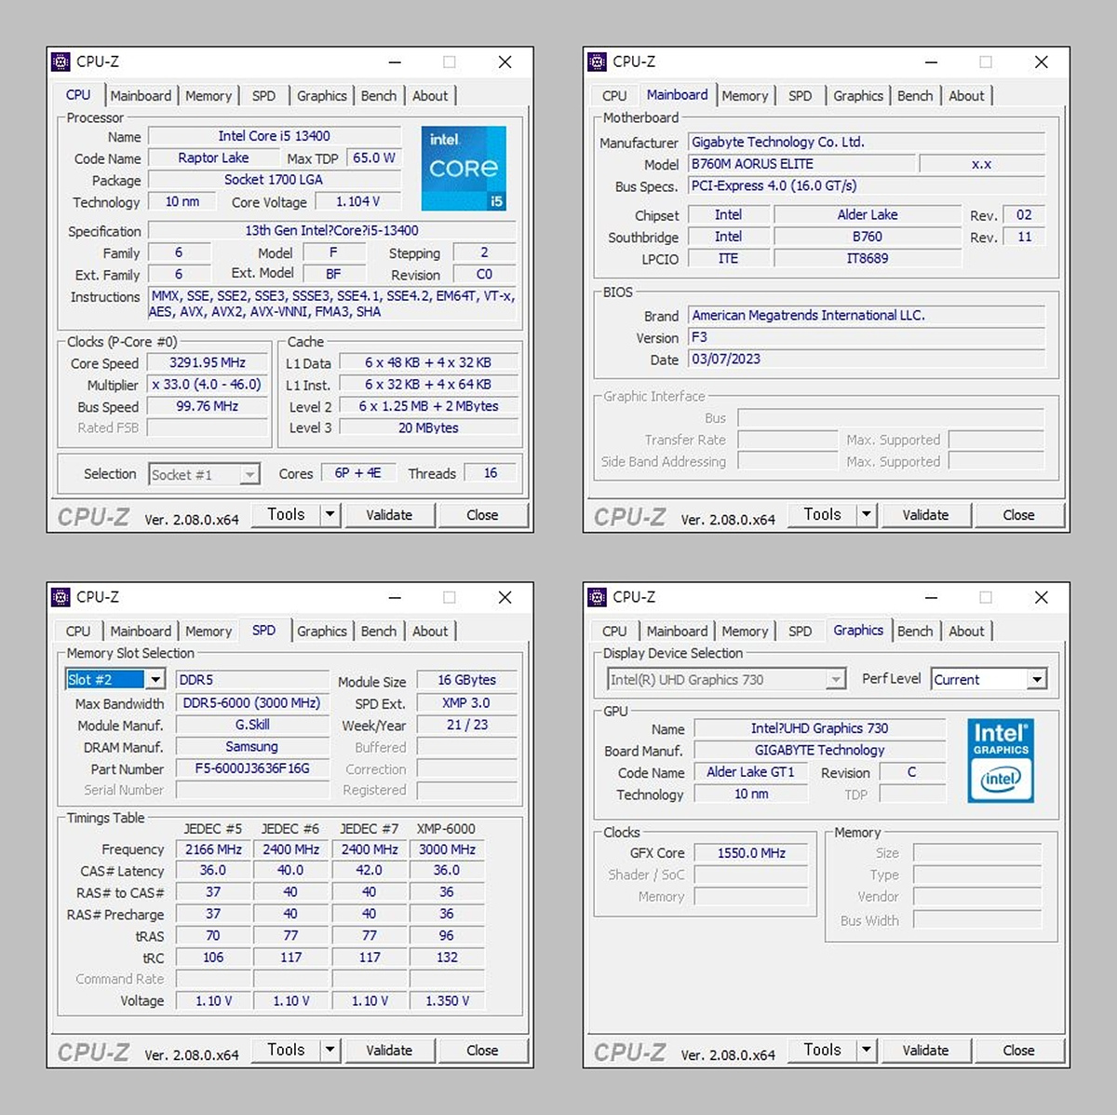The image size is (1117, 1115).
Task: Select About tab in Graphics window
Action: 966,631
